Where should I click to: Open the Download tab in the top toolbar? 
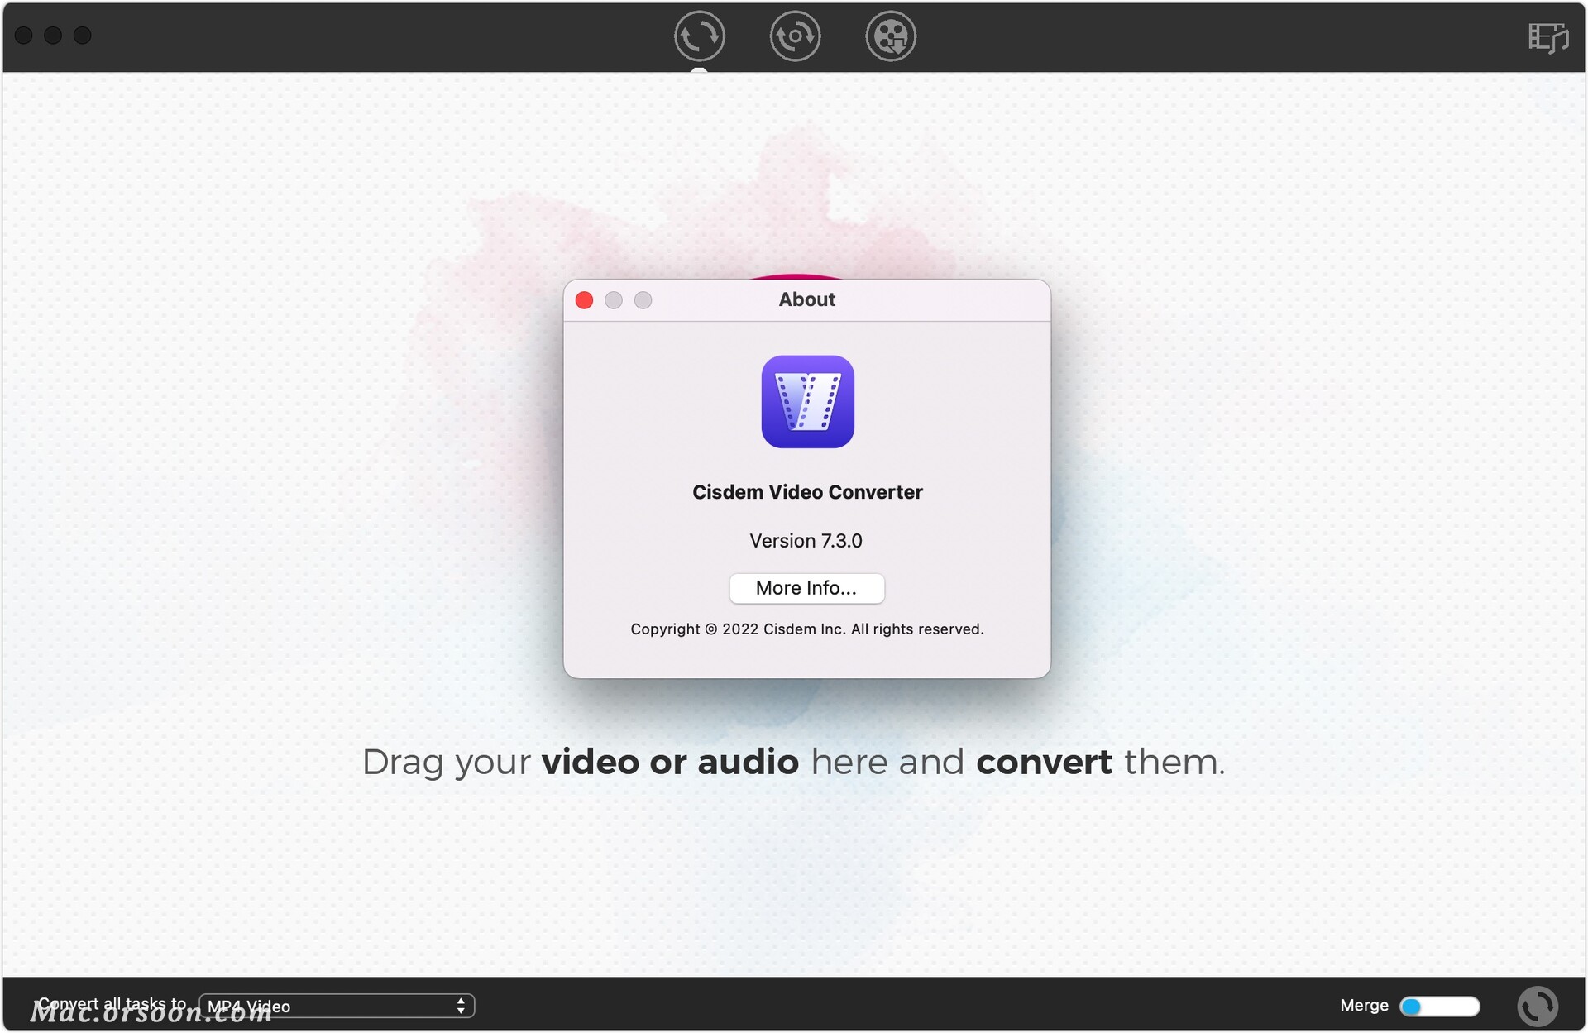coord(795,36)
